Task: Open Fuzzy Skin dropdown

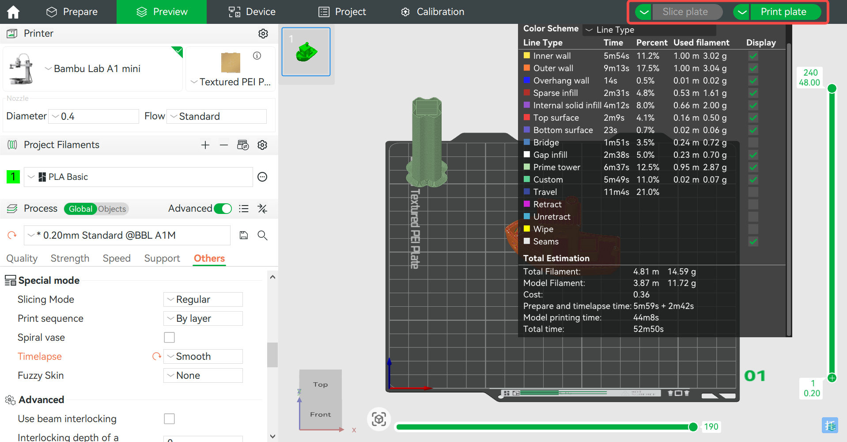Action: [203, 375]
